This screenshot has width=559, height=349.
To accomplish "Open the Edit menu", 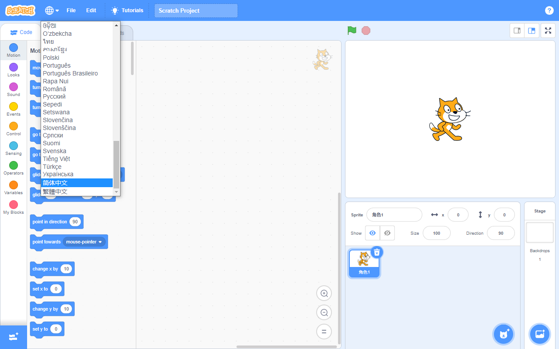I will pos(91,10).
